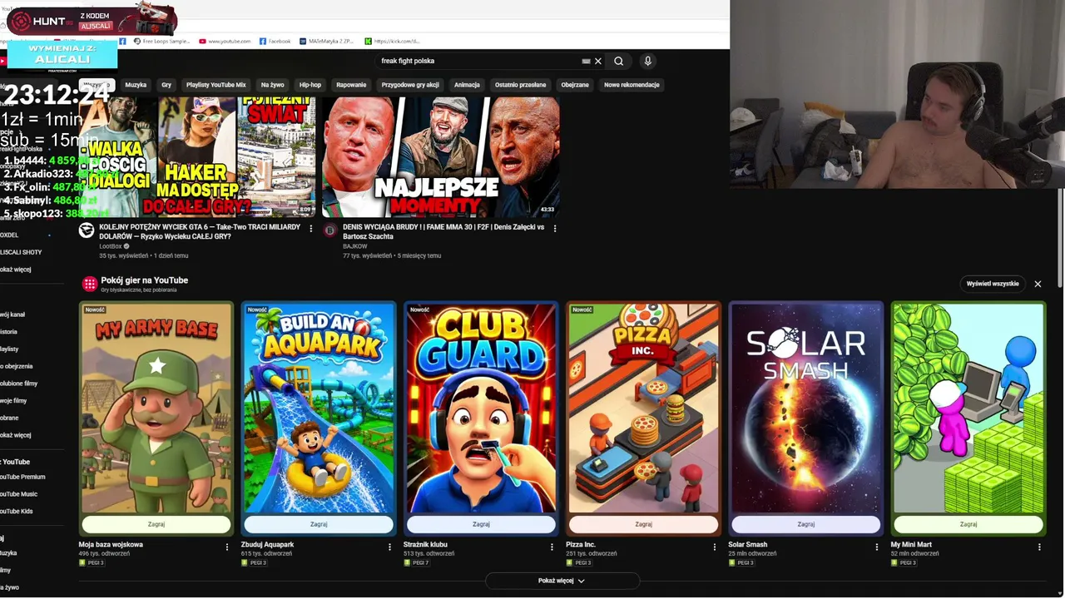Select the Muzyka filter chip
The image size is (1065, 599).
click(x=136, y=85)
